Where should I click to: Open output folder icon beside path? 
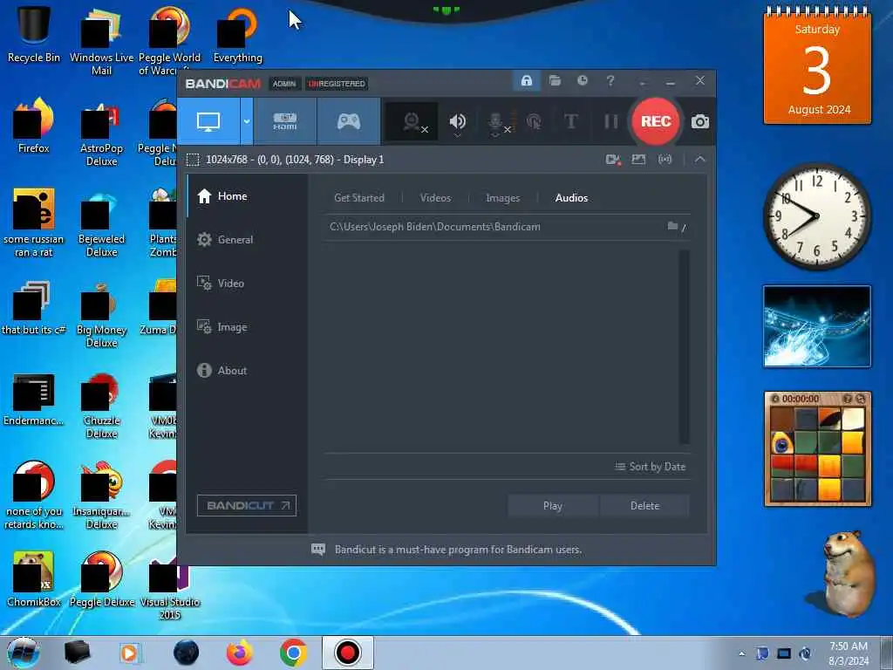coord(672,226)
